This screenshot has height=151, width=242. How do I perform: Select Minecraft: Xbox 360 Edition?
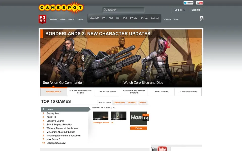61,132
